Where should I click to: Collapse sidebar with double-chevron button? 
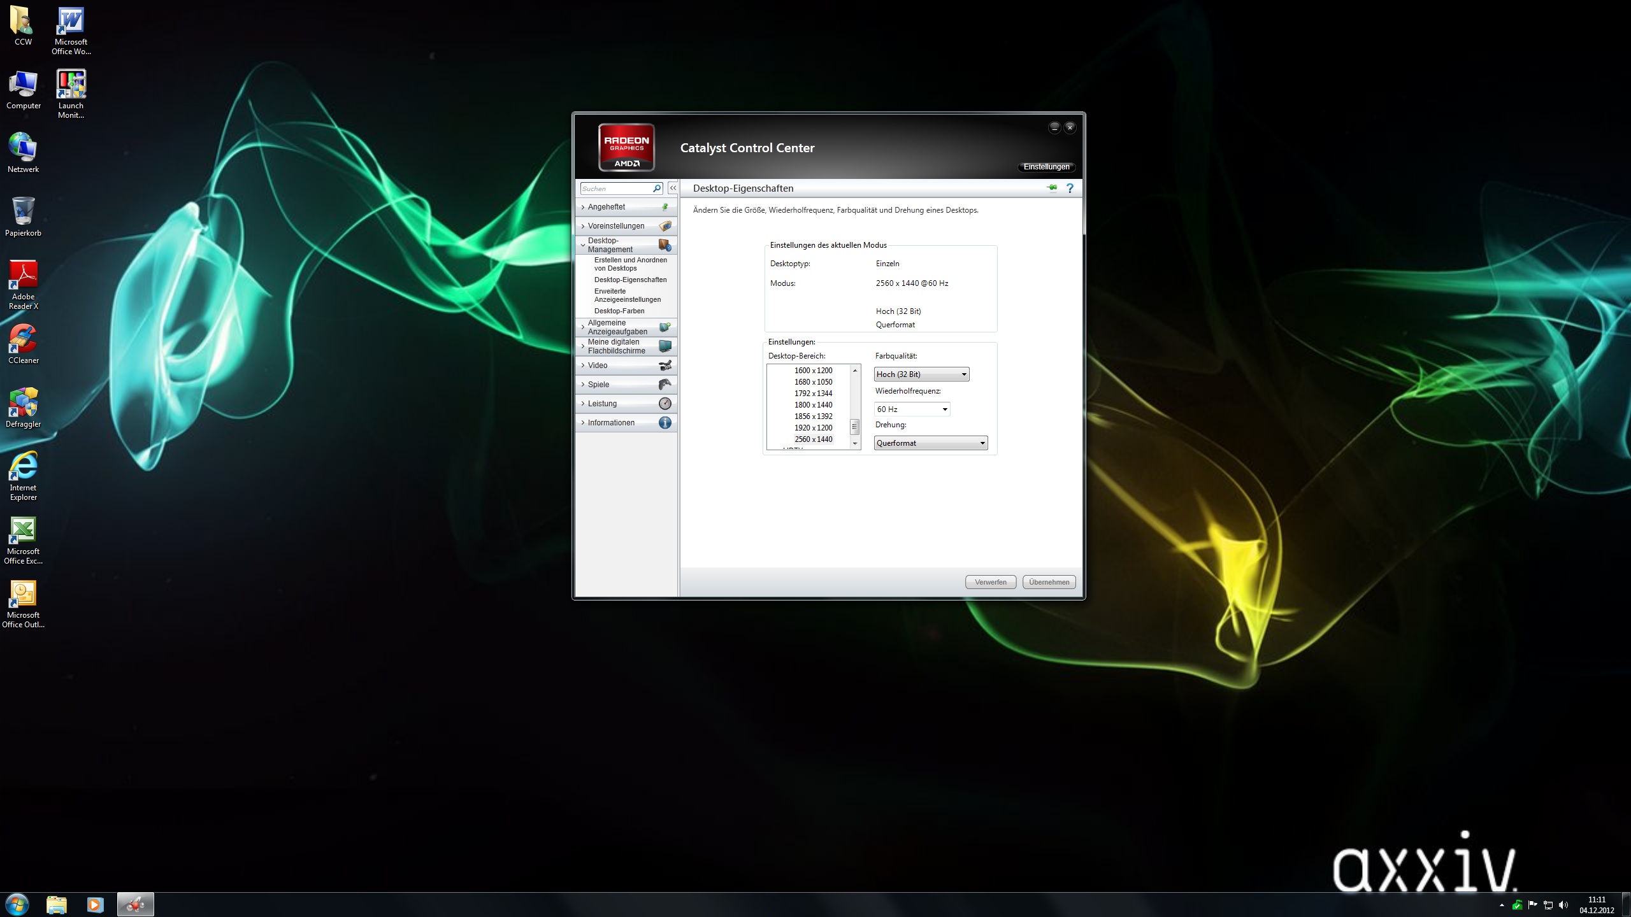pos(673,188)
